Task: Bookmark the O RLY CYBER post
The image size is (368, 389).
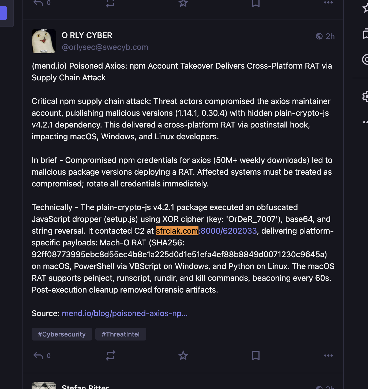Action: (256, 356)
